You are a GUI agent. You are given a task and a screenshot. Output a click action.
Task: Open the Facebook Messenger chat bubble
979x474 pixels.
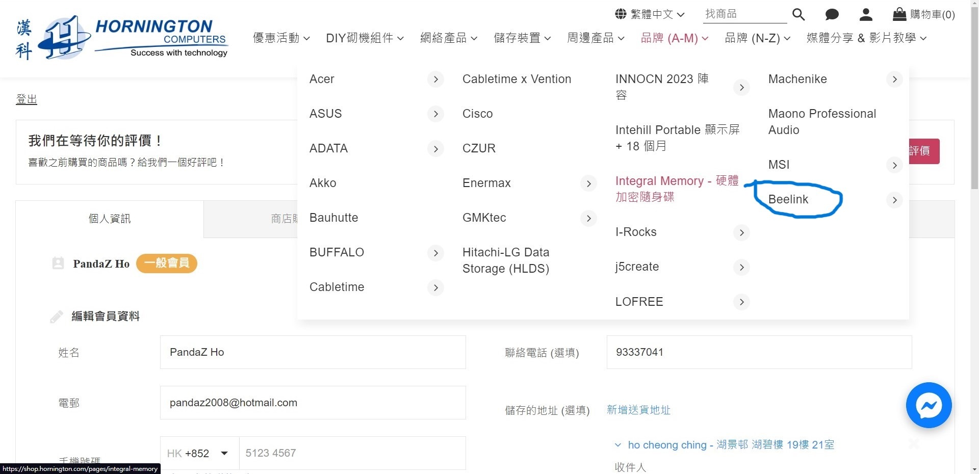point(929,405)
